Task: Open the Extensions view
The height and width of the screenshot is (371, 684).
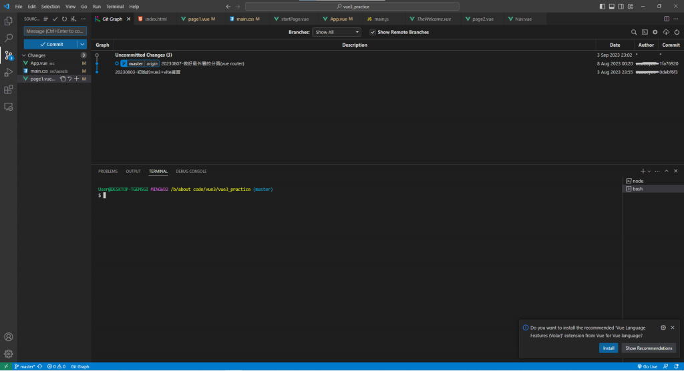Action: click(x=8, y=89)
